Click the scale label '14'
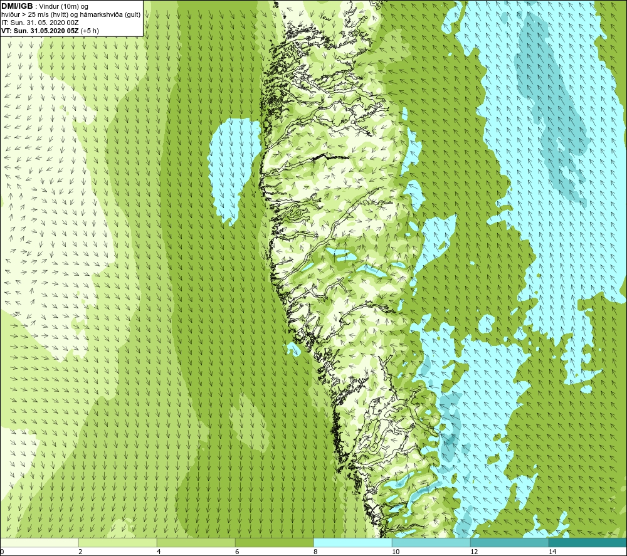627x556 pixels. click(x=552, y=552)
